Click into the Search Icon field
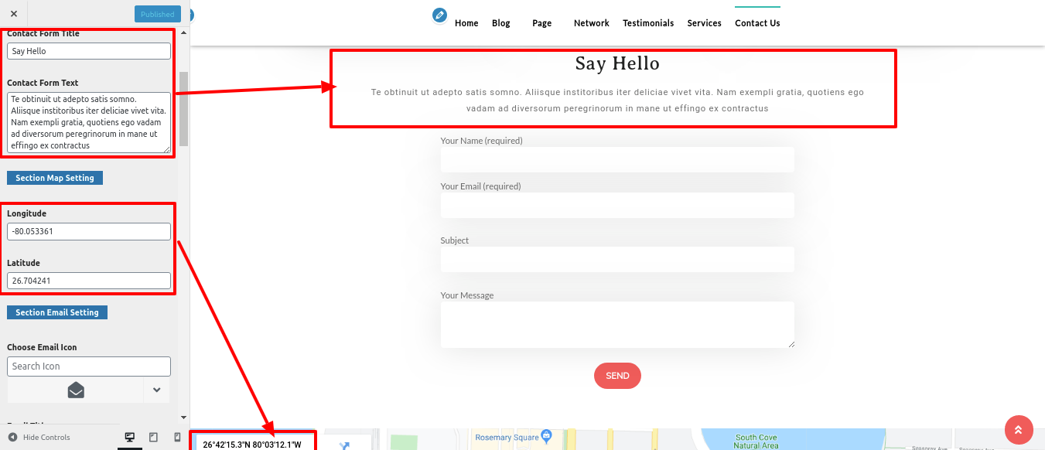The image size is (1045, 450). coord(89,366)
